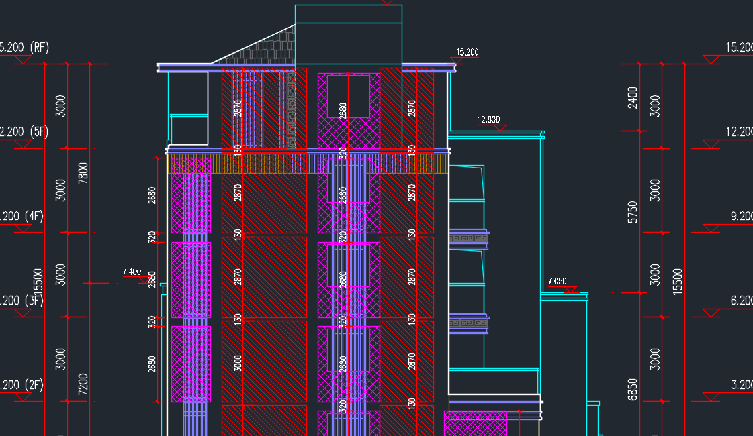Image resolution: width=753 pixels, height=436 pixels.
Task: Click the (4F) floor level label
Action: tap(34, 216)
